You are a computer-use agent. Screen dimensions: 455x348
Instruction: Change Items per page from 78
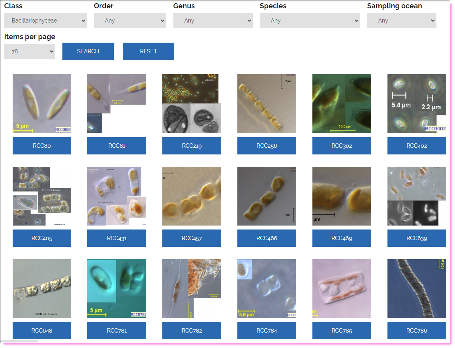tap(30, 51)
